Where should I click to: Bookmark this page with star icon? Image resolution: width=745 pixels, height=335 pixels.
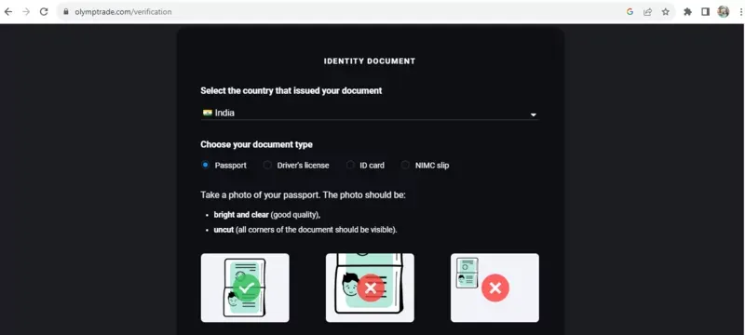(666, 12)
